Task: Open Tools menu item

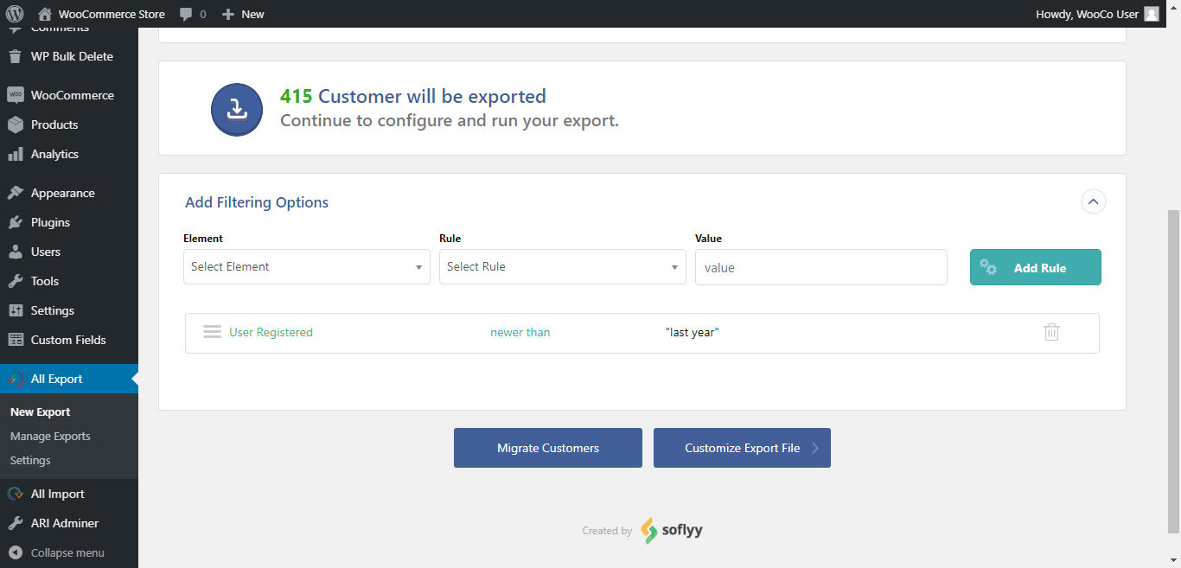Action: coord(69,281)
